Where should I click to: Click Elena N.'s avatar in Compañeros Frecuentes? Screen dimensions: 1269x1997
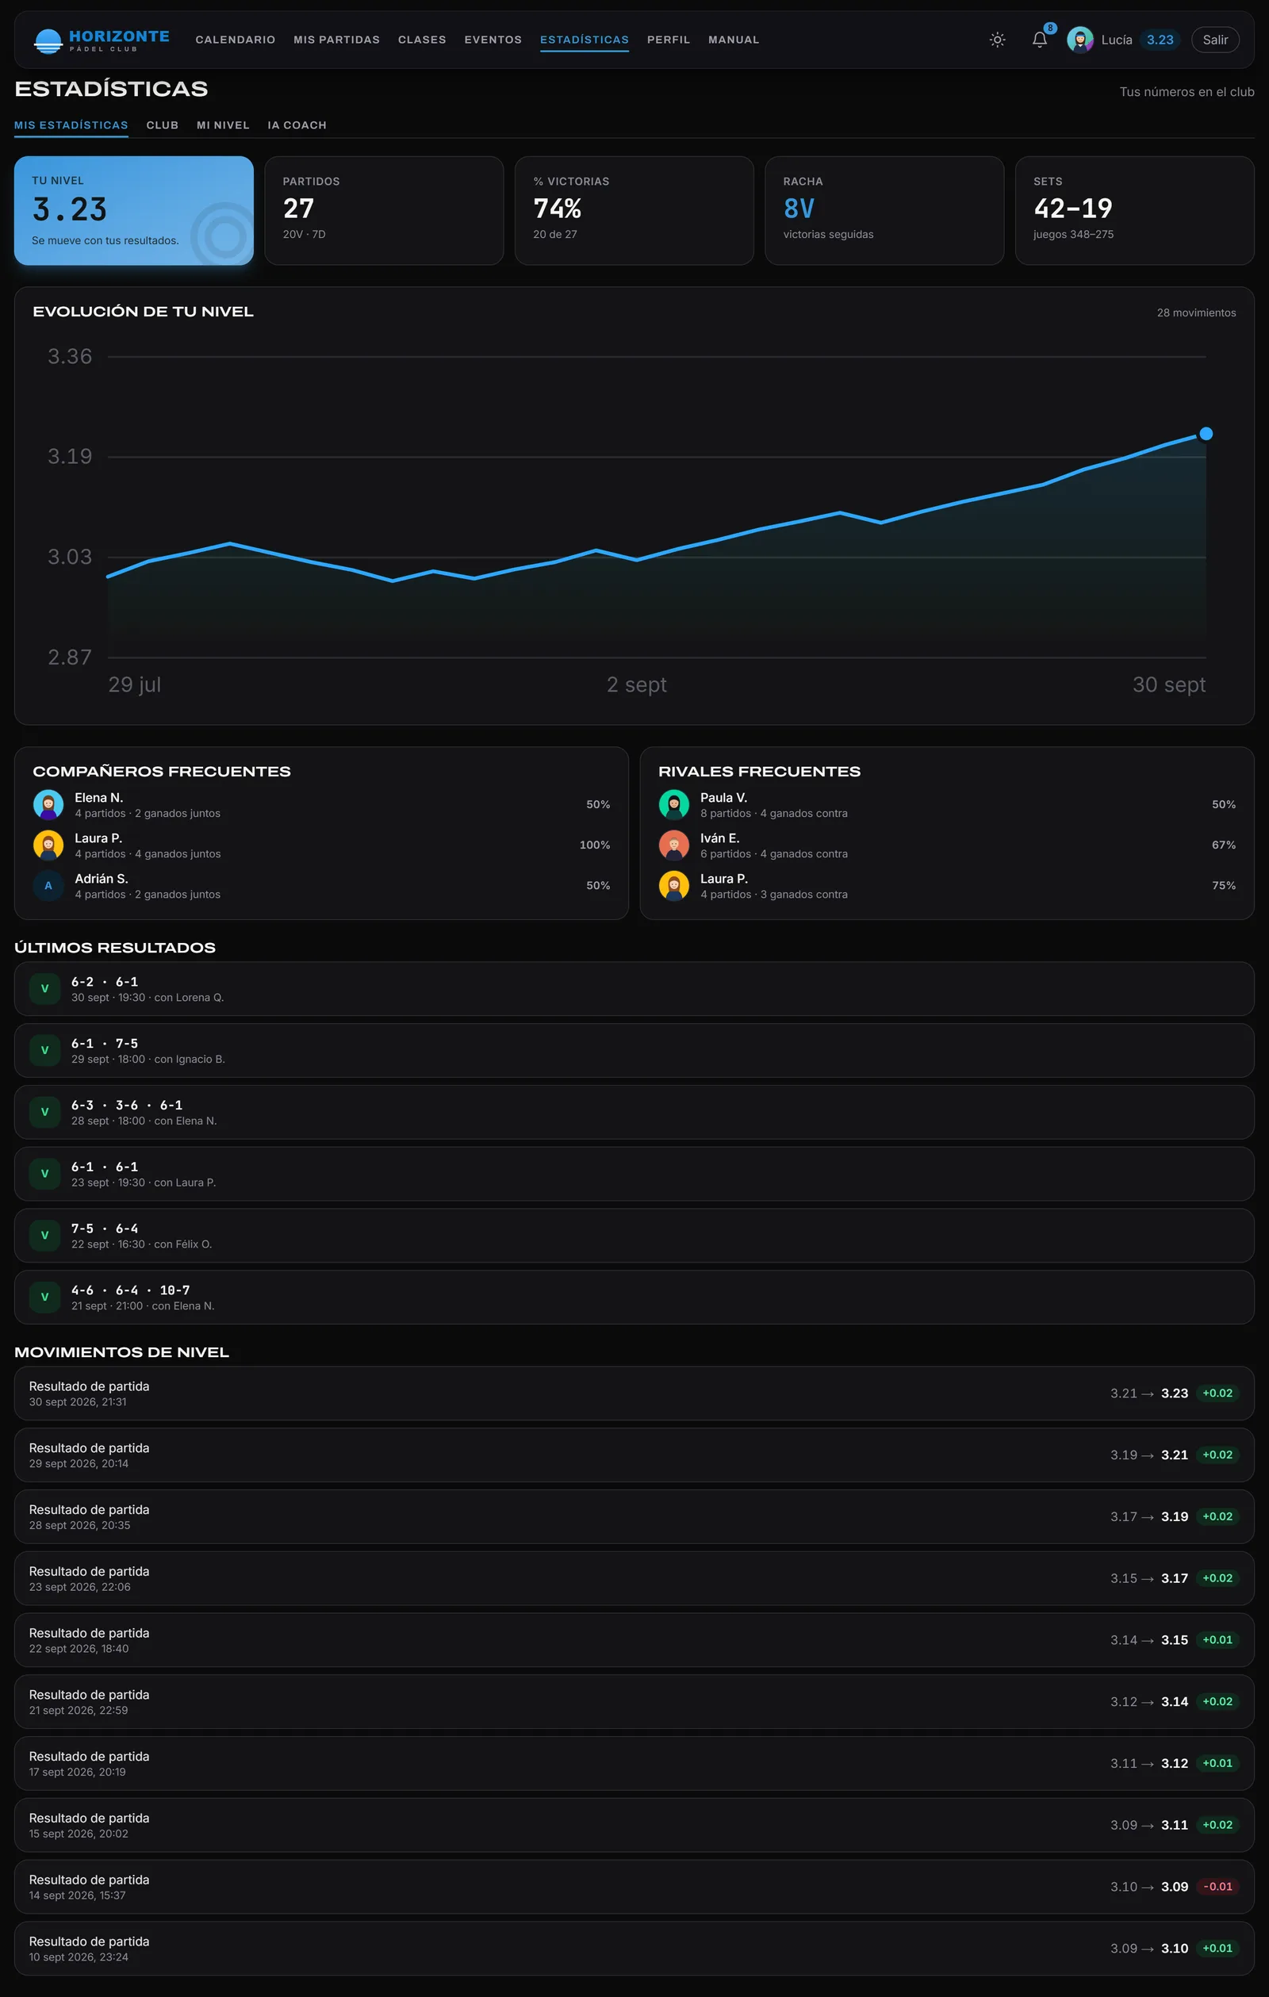point(48,804)
